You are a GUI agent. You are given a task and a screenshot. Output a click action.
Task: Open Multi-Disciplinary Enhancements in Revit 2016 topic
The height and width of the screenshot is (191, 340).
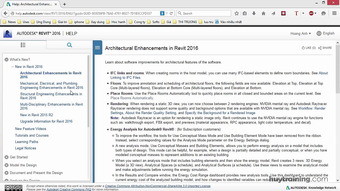point(52,106)
